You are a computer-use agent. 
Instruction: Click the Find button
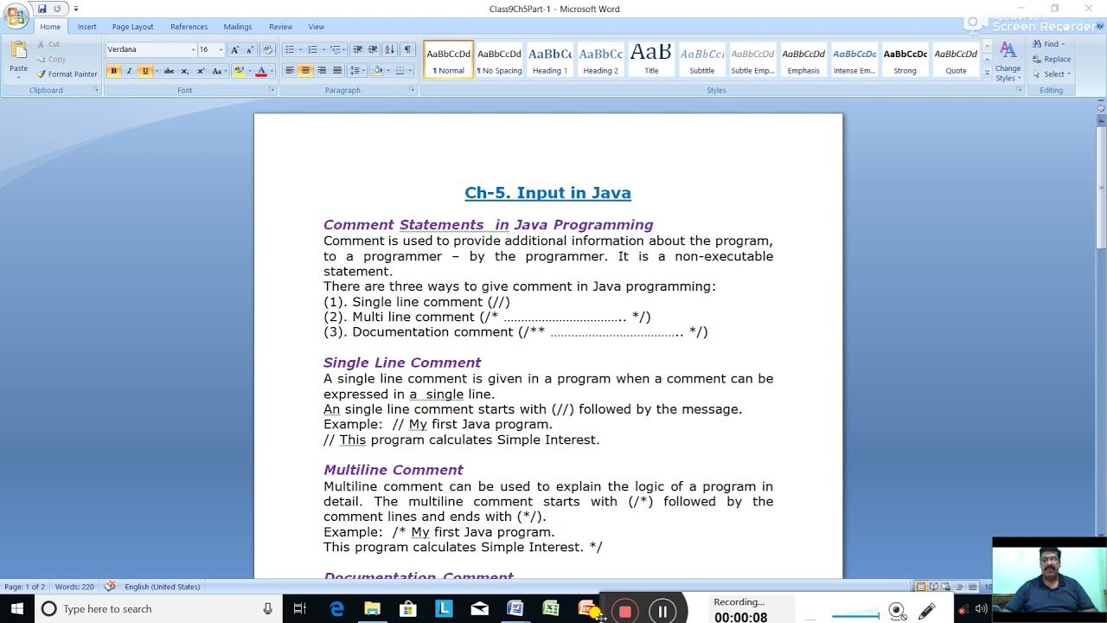(x=1049, y=44)
